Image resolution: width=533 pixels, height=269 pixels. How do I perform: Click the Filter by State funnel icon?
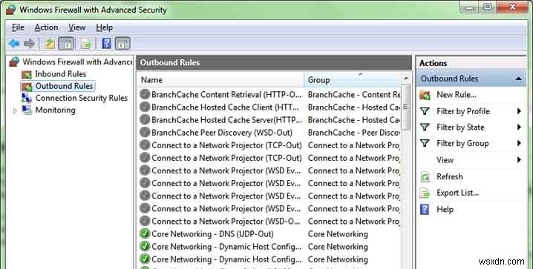pos(425,127)
